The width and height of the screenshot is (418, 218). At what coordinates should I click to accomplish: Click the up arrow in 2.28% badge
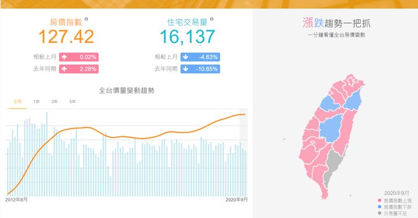click(x=64, y=69)
